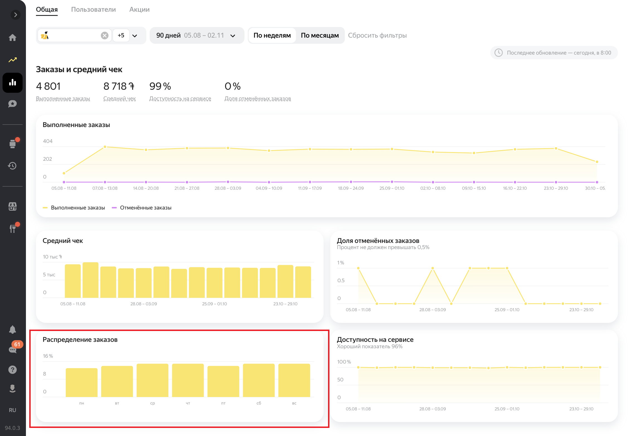Expand the sidebar with top arrow
Image resolution: width=643 pixels, height=436 pixels.
(16, 15)
